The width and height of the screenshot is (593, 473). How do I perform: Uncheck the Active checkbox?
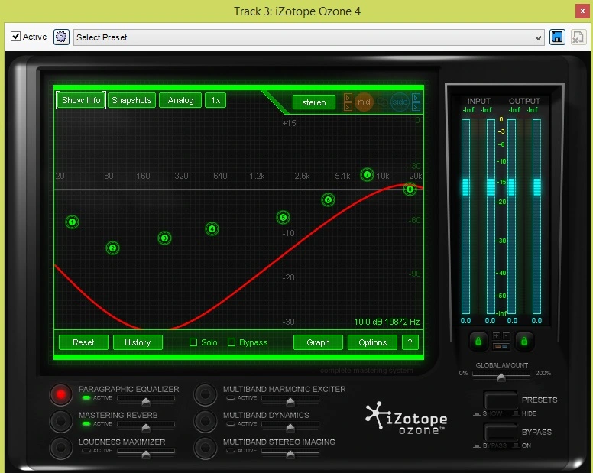tap(15, 37)
